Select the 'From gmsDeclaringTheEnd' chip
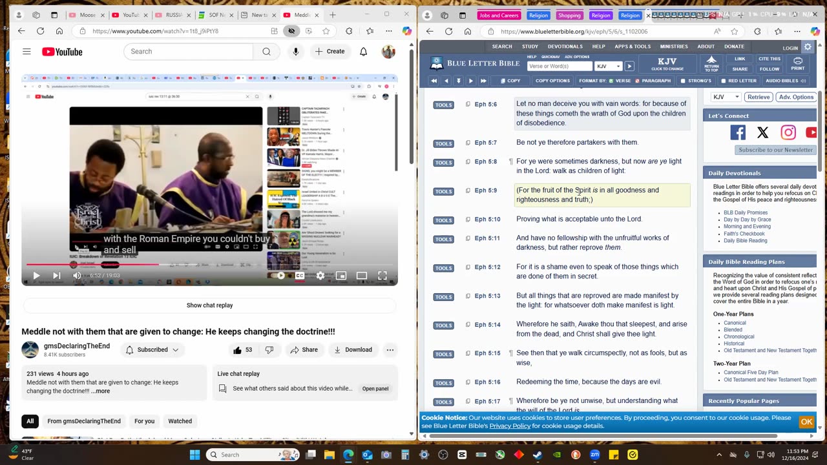Screen dimensions: 827x465 click(84, 421)
